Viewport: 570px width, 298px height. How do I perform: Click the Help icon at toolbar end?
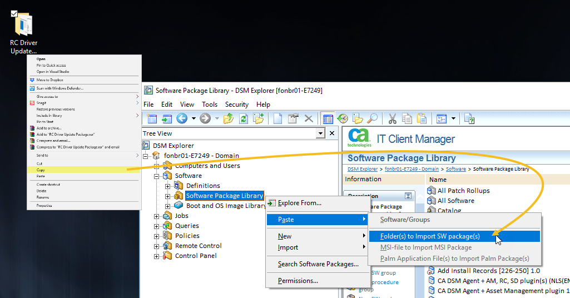(469, 118)
